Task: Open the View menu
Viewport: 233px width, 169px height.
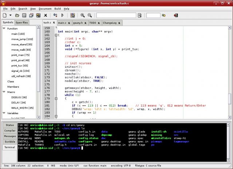Action: (33, 9)
